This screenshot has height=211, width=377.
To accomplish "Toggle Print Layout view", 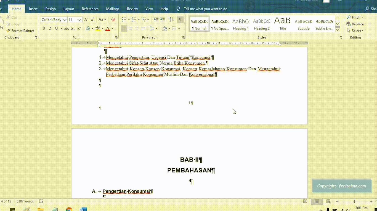I will [317, 201].
